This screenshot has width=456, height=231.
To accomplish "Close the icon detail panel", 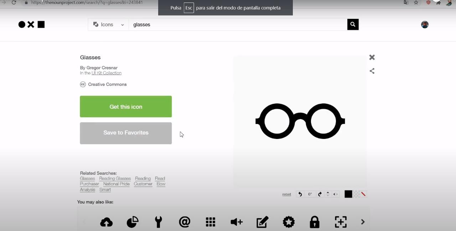I will coord(372,57).
